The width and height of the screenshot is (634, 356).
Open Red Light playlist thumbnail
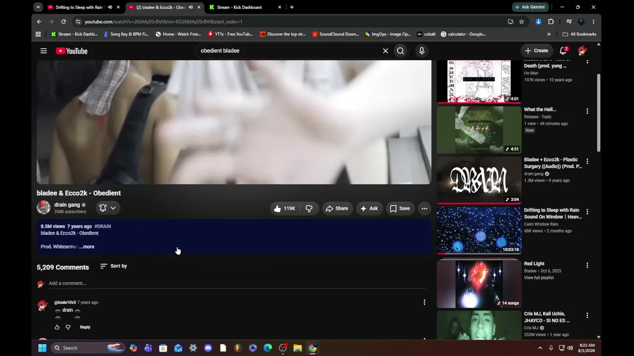479,284
